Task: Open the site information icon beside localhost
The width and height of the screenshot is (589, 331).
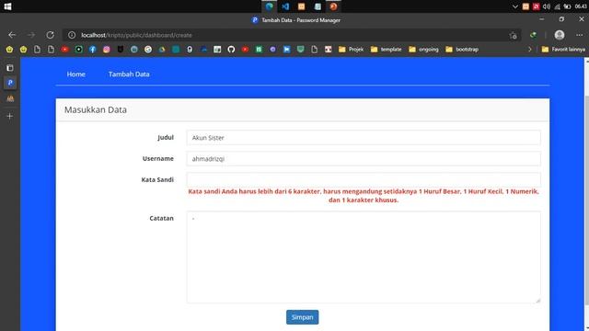Action: point(72,35)
